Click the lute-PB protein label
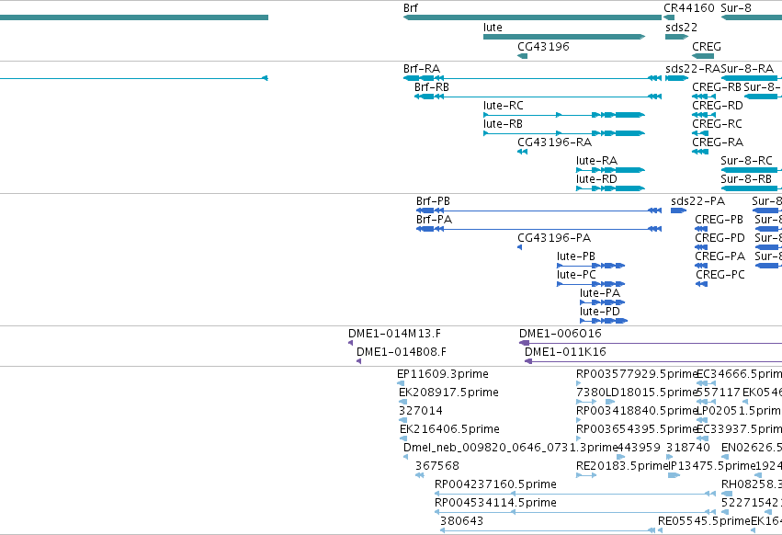The image size is (782, 535). point(576,256)
